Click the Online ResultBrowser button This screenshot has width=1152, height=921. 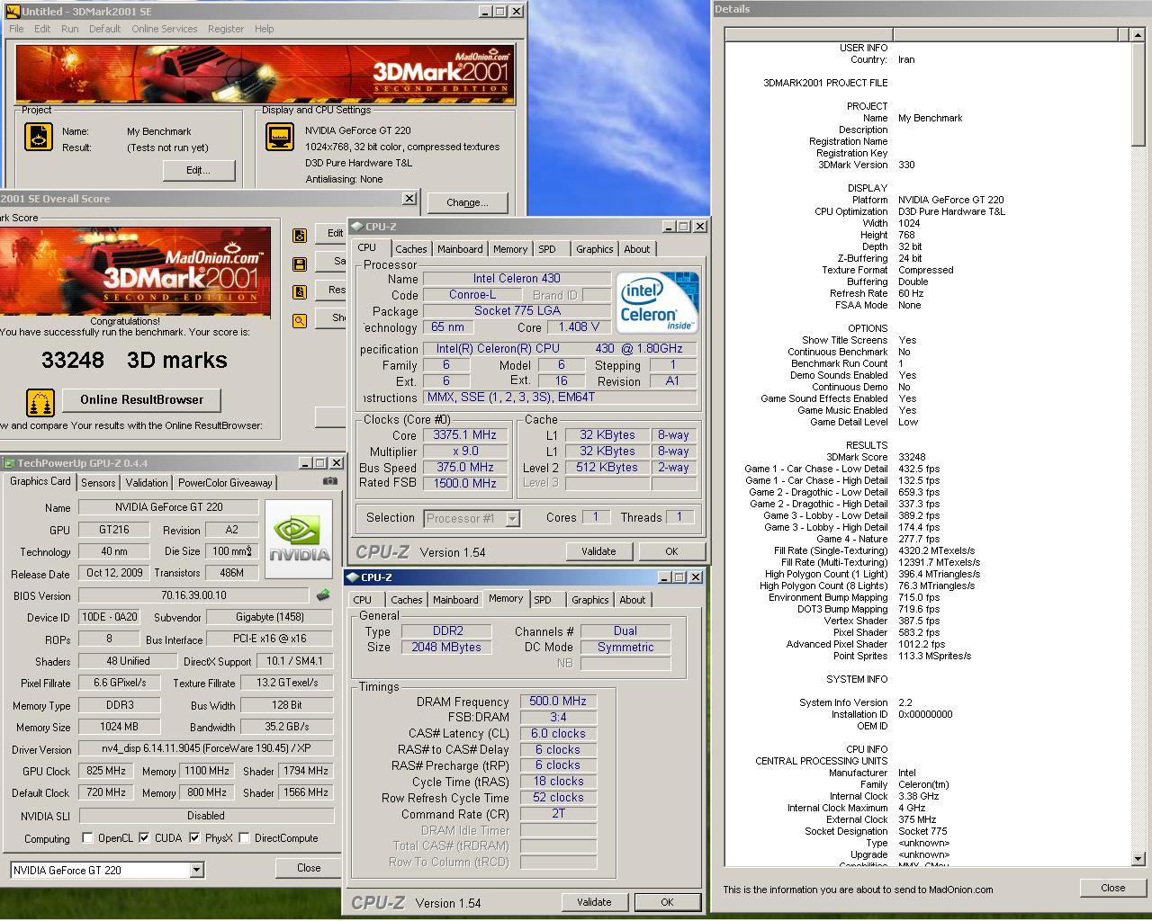pos(141,400)
